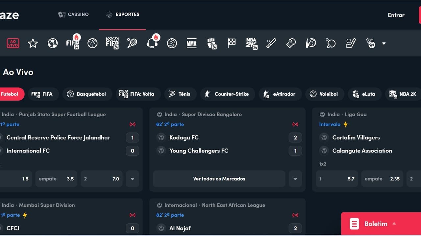Open the Ao Vivo live icon
The width and height of the screenshot is (421, 236).
13,43
